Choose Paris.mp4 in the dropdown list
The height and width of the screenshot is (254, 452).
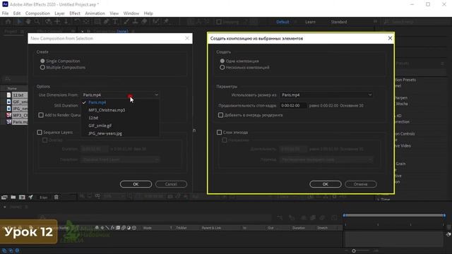[x=97, y=102]
